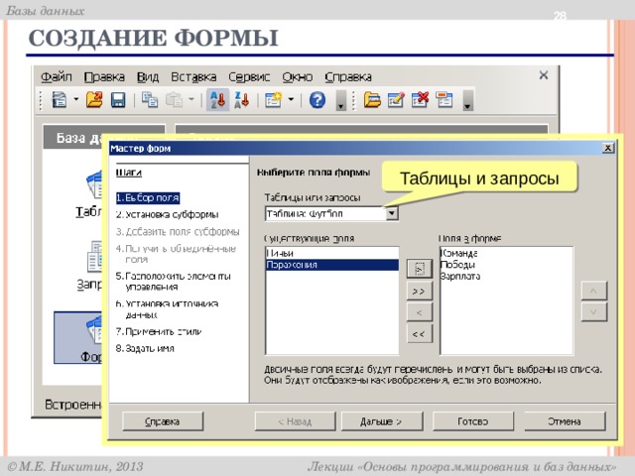
Task: Click the Delete object red cross icon
Action: (x=420, y=99)
